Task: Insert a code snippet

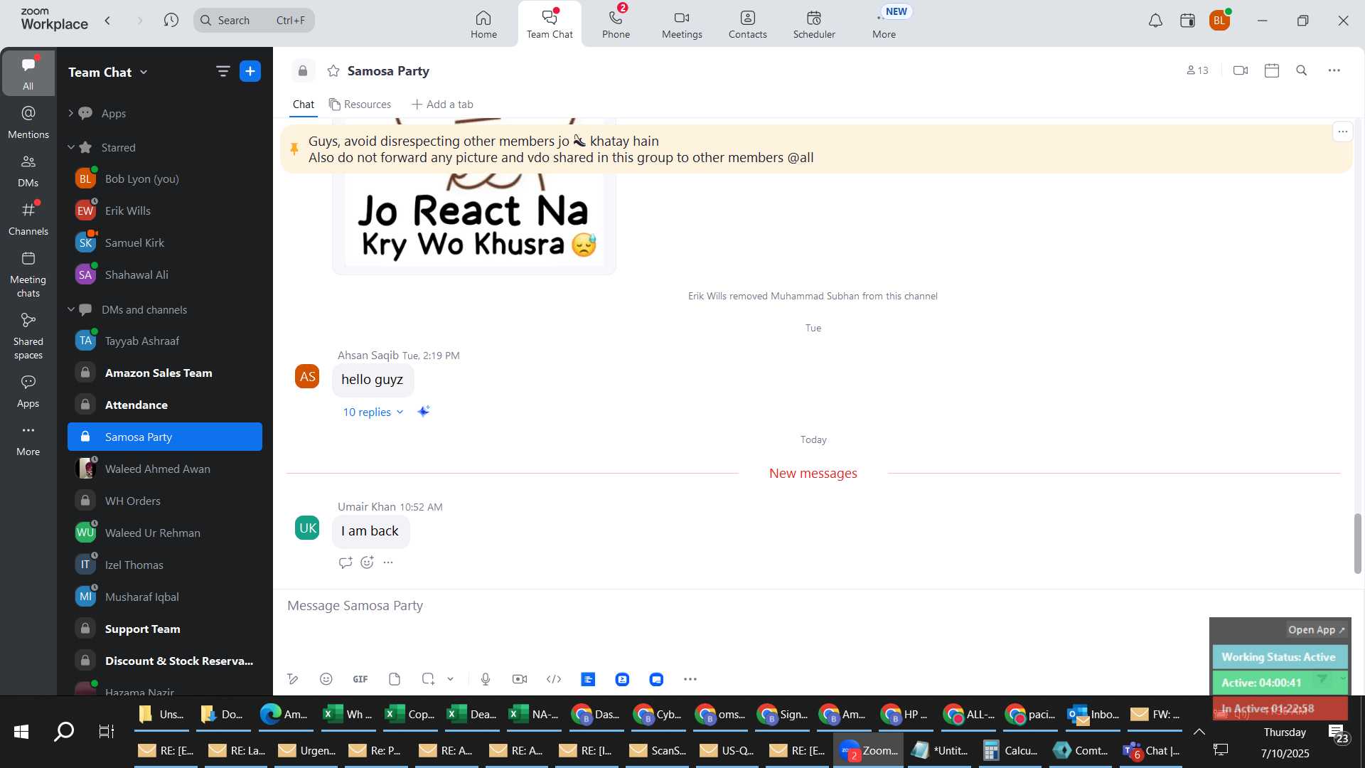Action: pos(554,679)
